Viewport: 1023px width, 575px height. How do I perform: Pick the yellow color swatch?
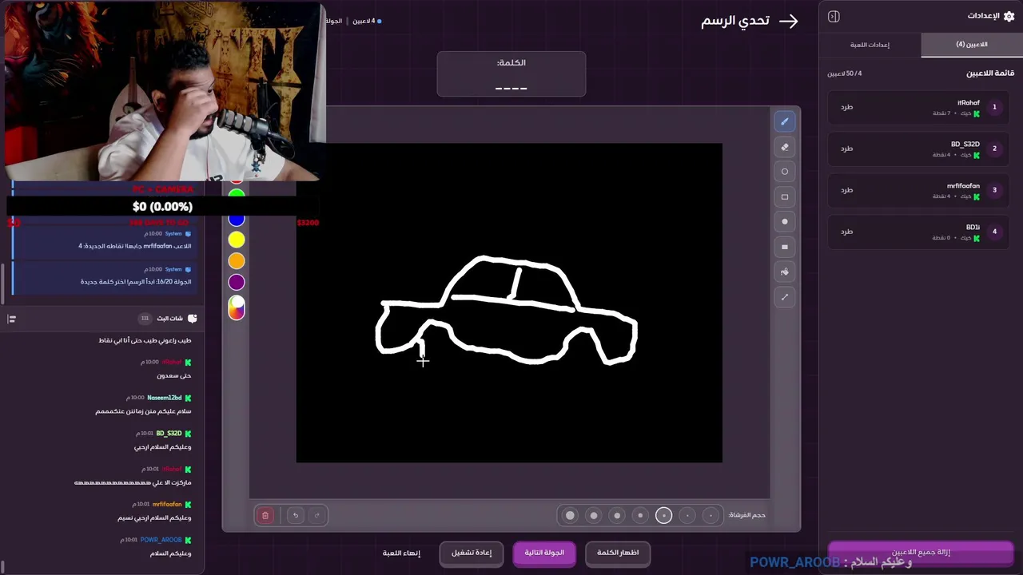tap(237, 240)
